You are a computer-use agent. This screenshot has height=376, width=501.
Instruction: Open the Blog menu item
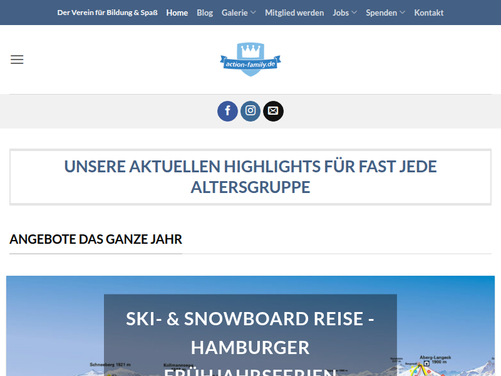205,13
